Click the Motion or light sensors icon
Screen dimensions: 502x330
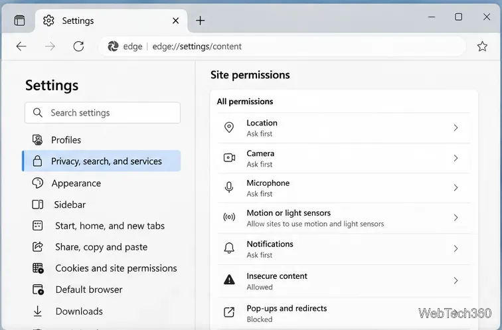229,217
